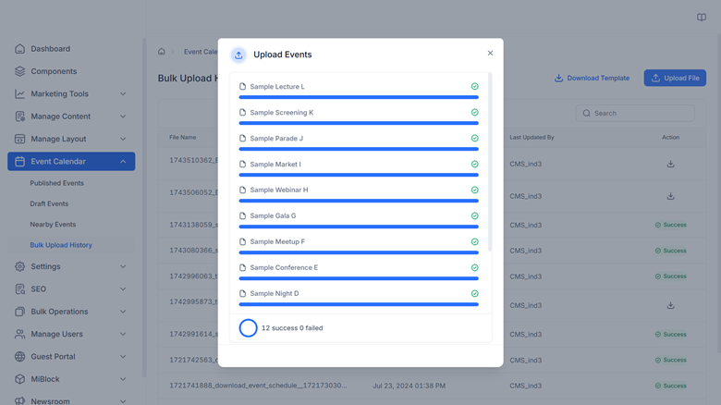Click the green checkmark for Sample Night D
This screenshot has height=405, width=721.
[474, 294]
